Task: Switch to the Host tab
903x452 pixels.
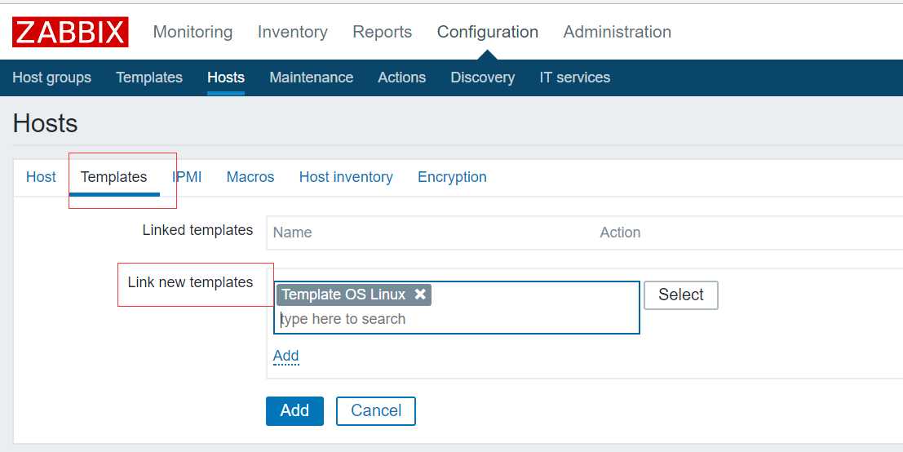Action: click(41, 177)
